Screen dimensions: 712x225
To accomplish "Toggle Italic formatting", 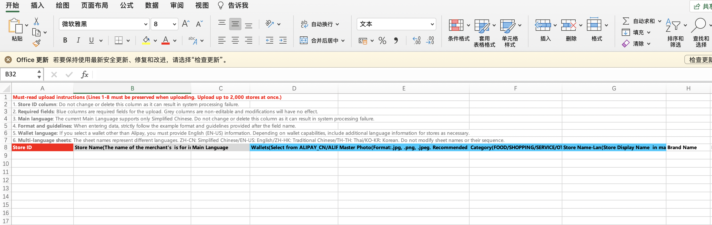I will click(78, 40).
